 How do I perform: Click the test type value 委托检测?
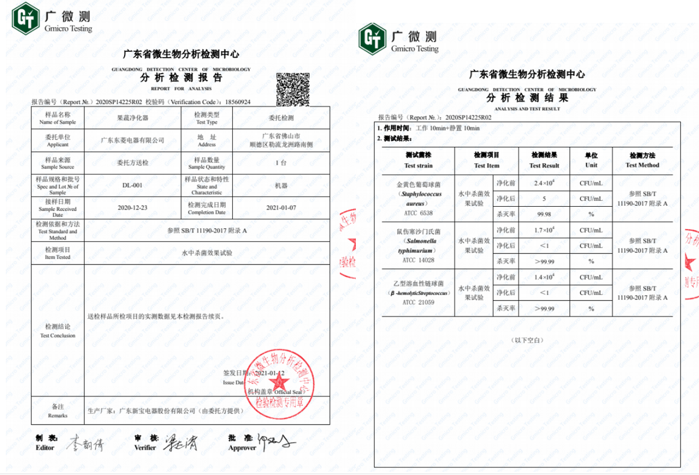pyautogui.click(x=281, y=118)
